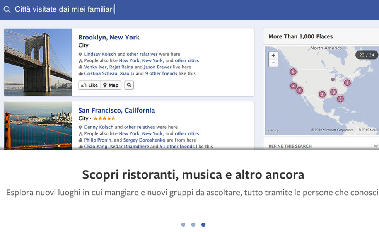Open Map for Brooklyn result
379x232 pixels.
pos(111,85)
